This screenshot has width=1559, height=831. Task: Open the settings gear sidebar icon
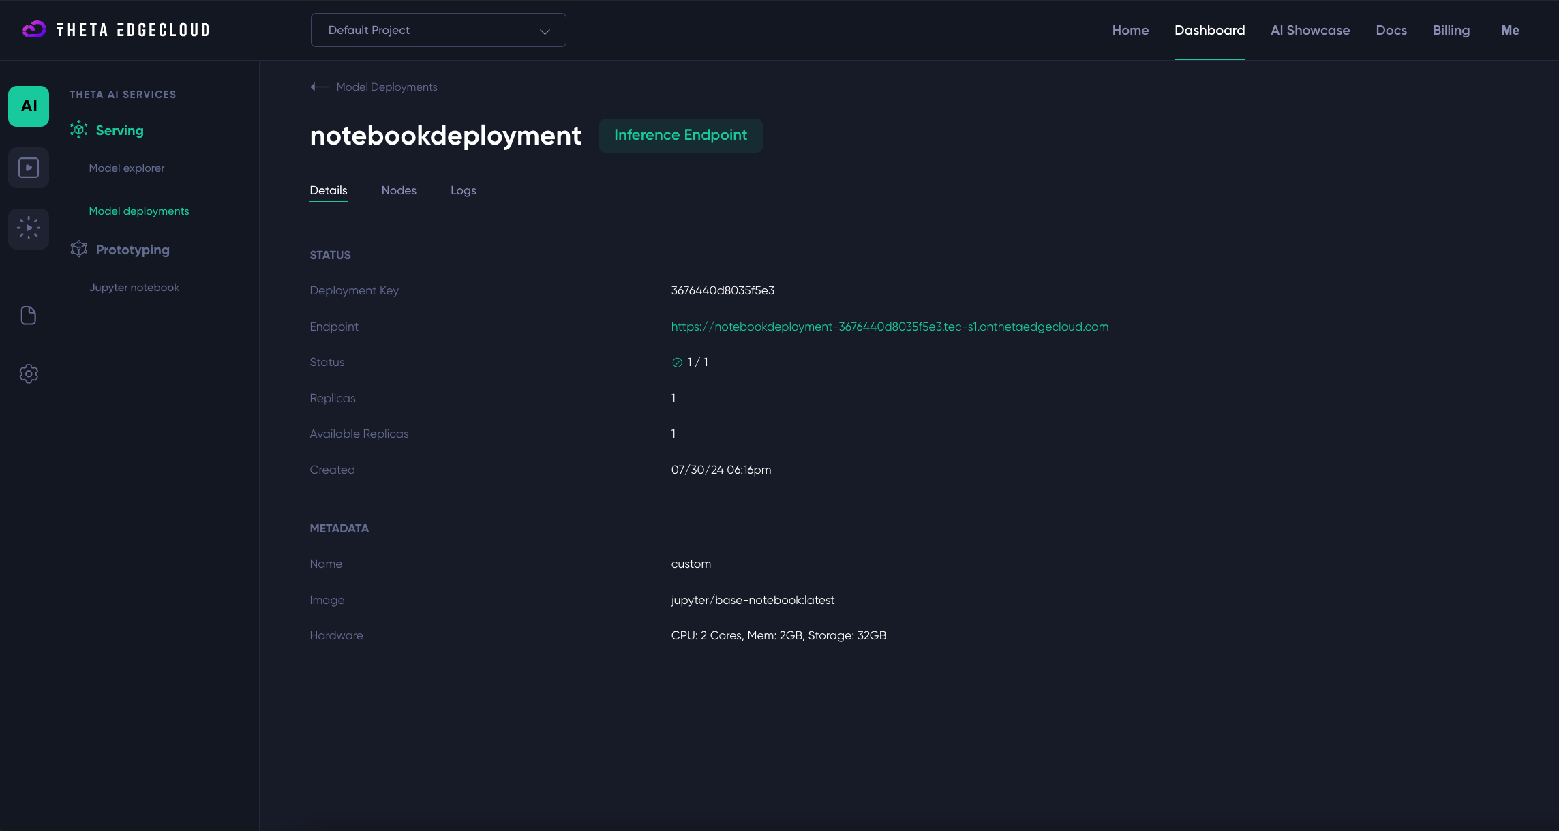29,374
